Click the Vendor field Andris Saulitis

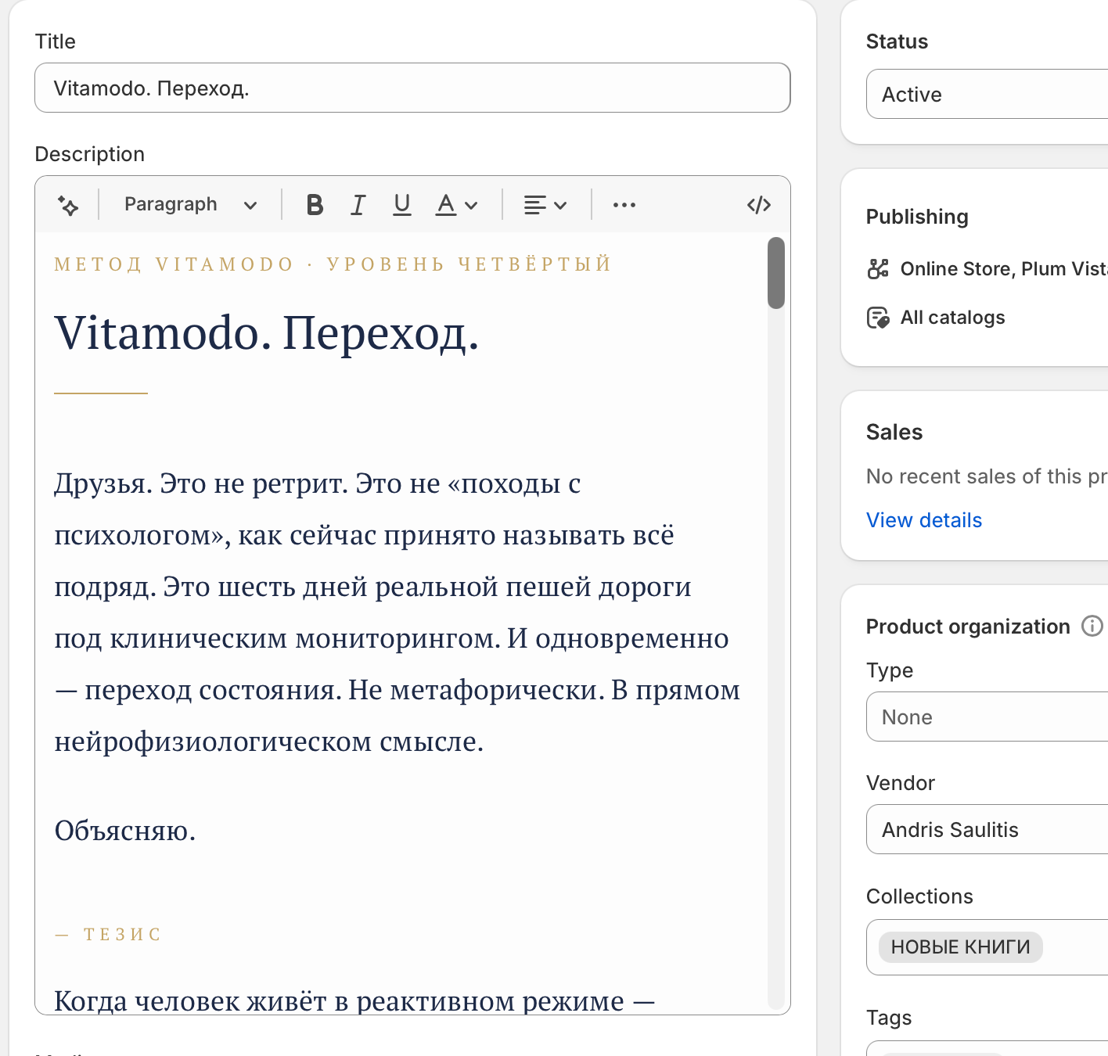point(987,829)
